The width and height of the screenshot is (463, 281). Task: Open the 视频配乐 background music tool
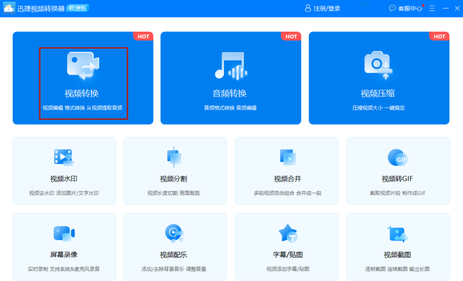click(175, 246)
